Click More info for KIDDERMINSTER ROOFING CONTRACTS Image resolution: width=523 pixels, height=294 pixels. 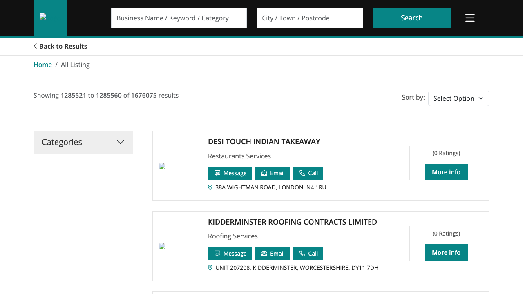pyautogui.click(x=446, y=252)
